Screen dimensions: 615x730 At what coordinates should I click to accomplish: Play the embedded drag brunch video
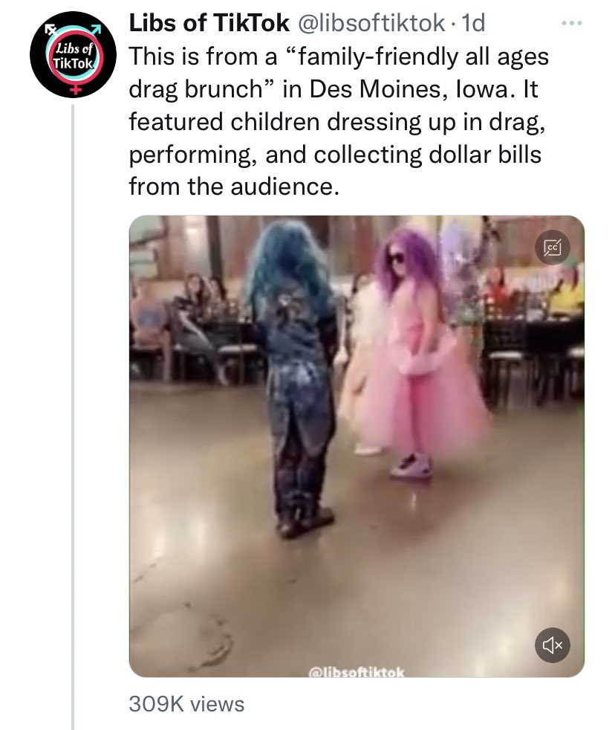357,446
